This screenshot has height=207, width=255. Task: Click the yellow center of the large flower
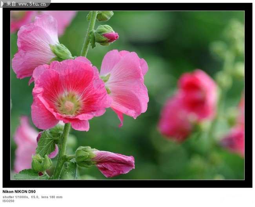pyautogui.click(x=69, y=105)
